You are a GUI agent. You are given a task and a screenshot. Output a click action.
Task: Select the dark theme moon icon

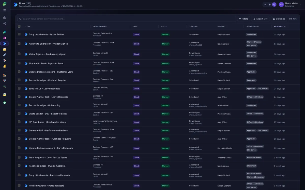tap(274, 5)
